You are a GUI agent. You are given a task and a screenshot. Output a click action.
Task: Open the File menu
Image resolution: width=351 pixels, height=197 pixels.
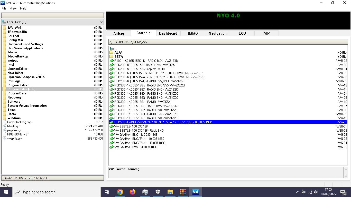click(x=4, y=8)
